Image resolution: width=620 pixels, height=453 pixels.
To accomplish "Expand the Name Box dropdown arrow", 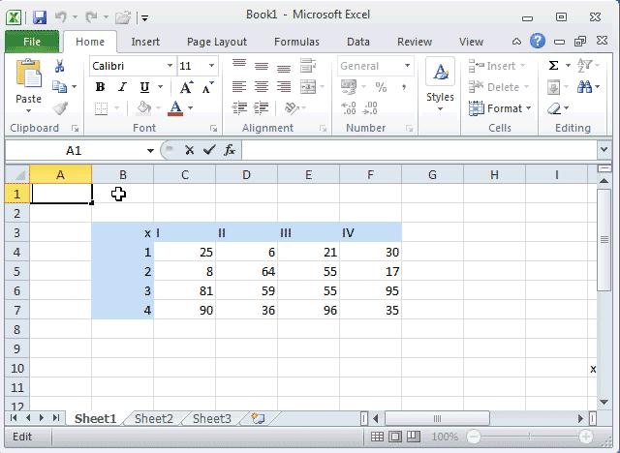I will (150, 151).
